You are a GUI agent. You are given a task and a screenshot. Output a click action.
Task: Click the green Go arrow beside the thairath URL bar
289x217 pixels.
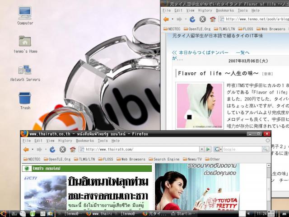pyautogui.click(x=208, y=149)
